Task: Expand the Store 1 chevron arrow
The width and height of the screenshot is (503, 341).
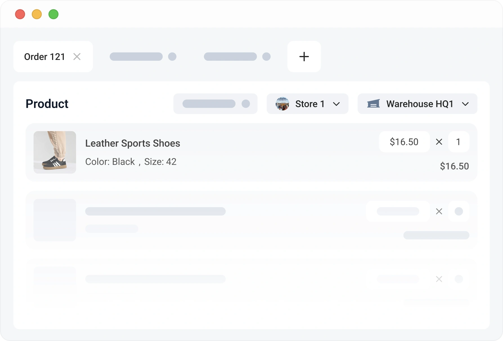Action: (336, 104)
